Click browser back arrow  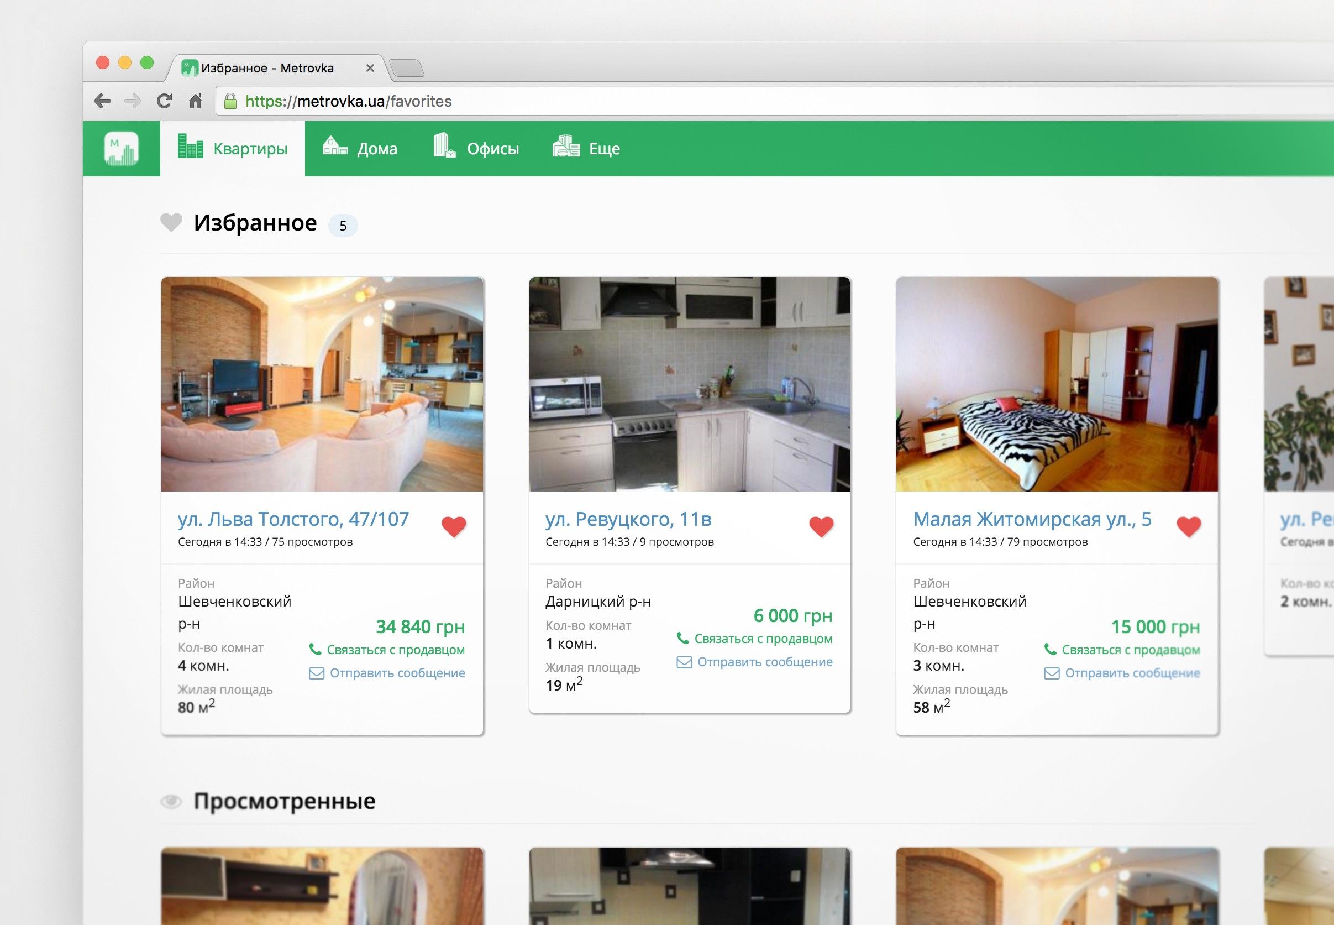[x=103, y=101]
